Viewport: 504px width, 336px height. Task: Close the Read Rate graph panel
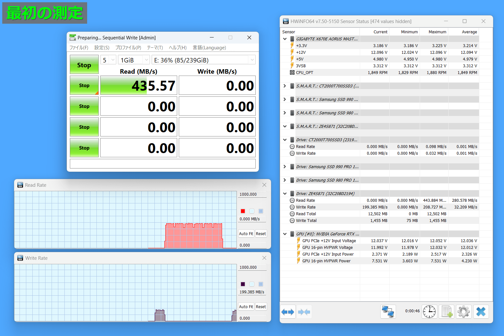click(x=264, y=185)
